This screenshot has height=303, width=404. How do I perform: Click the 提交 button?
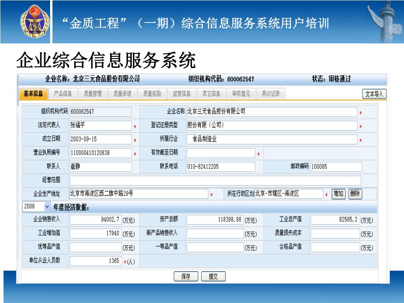[x=213, y=277]
